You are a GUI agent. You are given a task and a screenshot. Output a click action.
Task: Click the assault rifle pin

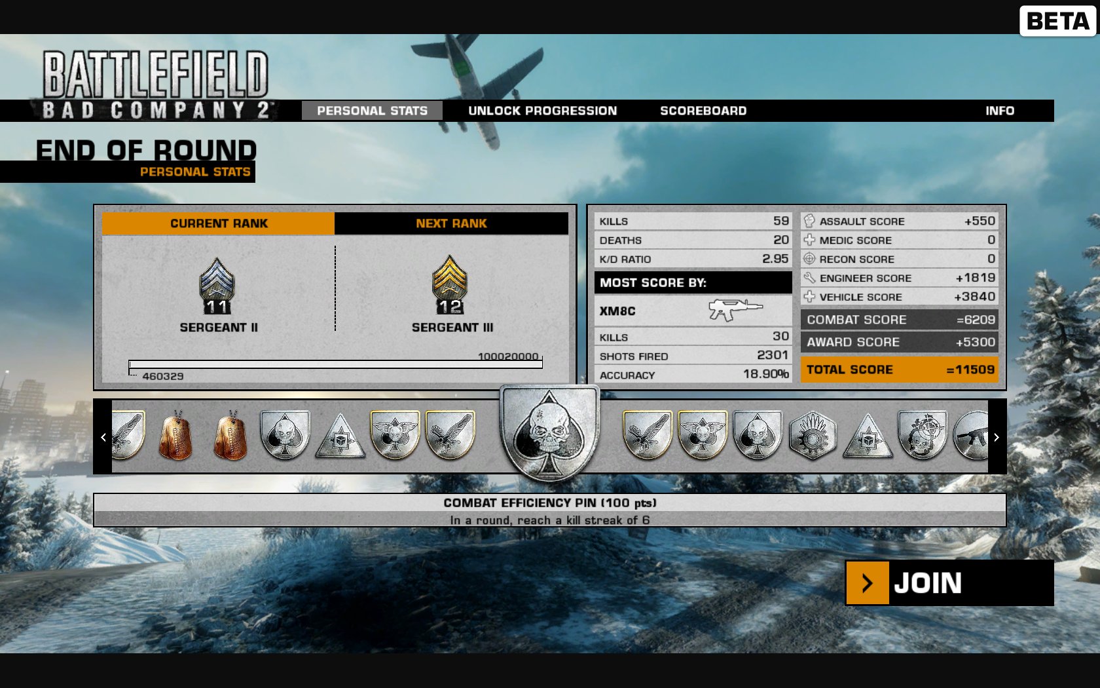(972, 436)
